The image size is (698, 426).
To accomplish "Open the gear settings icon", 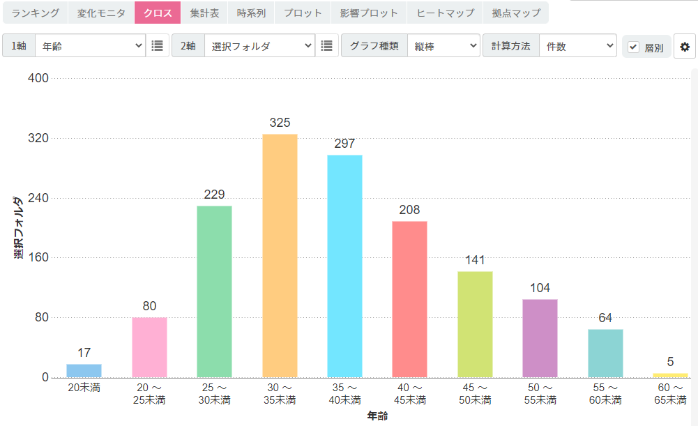I will (x=685, y=47).
